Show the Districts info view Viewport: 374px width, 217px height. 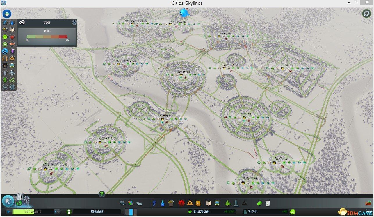tap(5, 87)
